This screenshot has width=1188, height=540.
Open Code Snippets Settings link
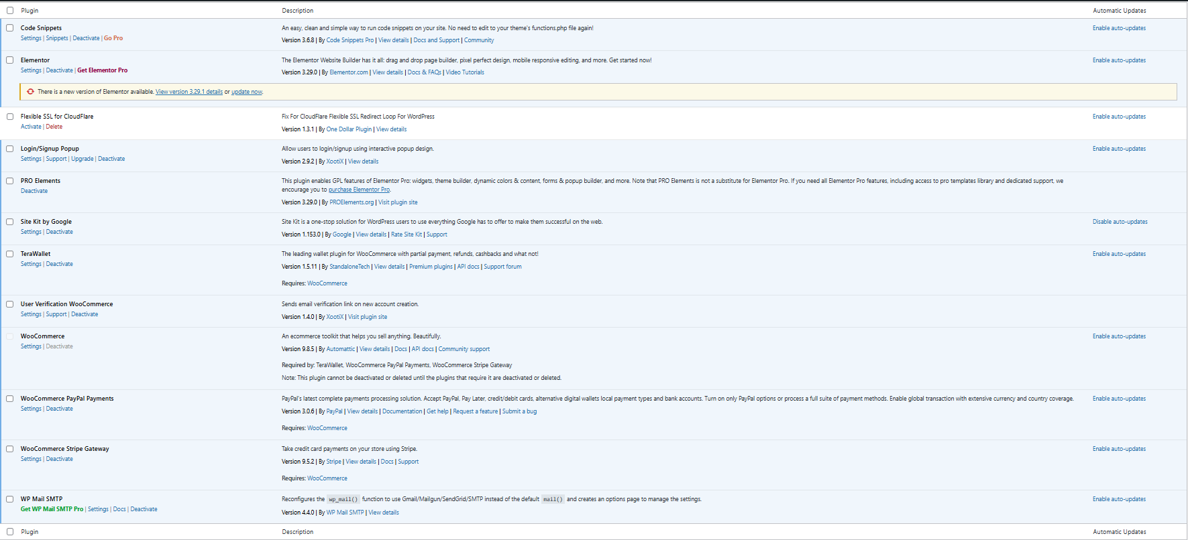[x=31, y=38]
